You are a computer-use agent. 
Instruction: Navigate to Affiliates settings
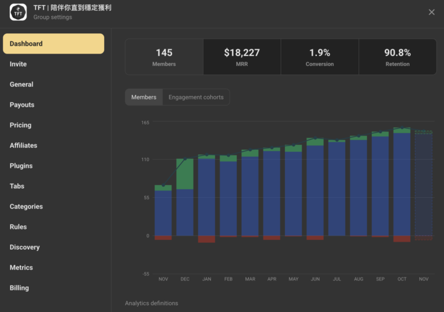(x=23, y=146)
